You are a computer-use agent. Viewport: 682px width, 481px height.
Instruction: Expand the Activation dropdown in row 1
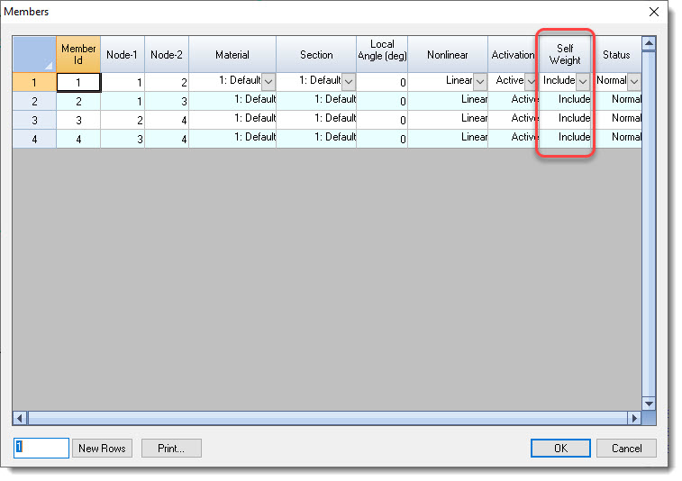click(531, 81)
